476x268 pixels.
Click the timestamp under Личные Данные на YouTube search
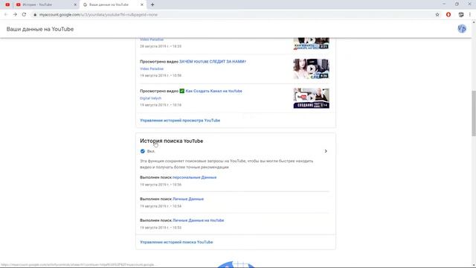[x=161, y=228]
